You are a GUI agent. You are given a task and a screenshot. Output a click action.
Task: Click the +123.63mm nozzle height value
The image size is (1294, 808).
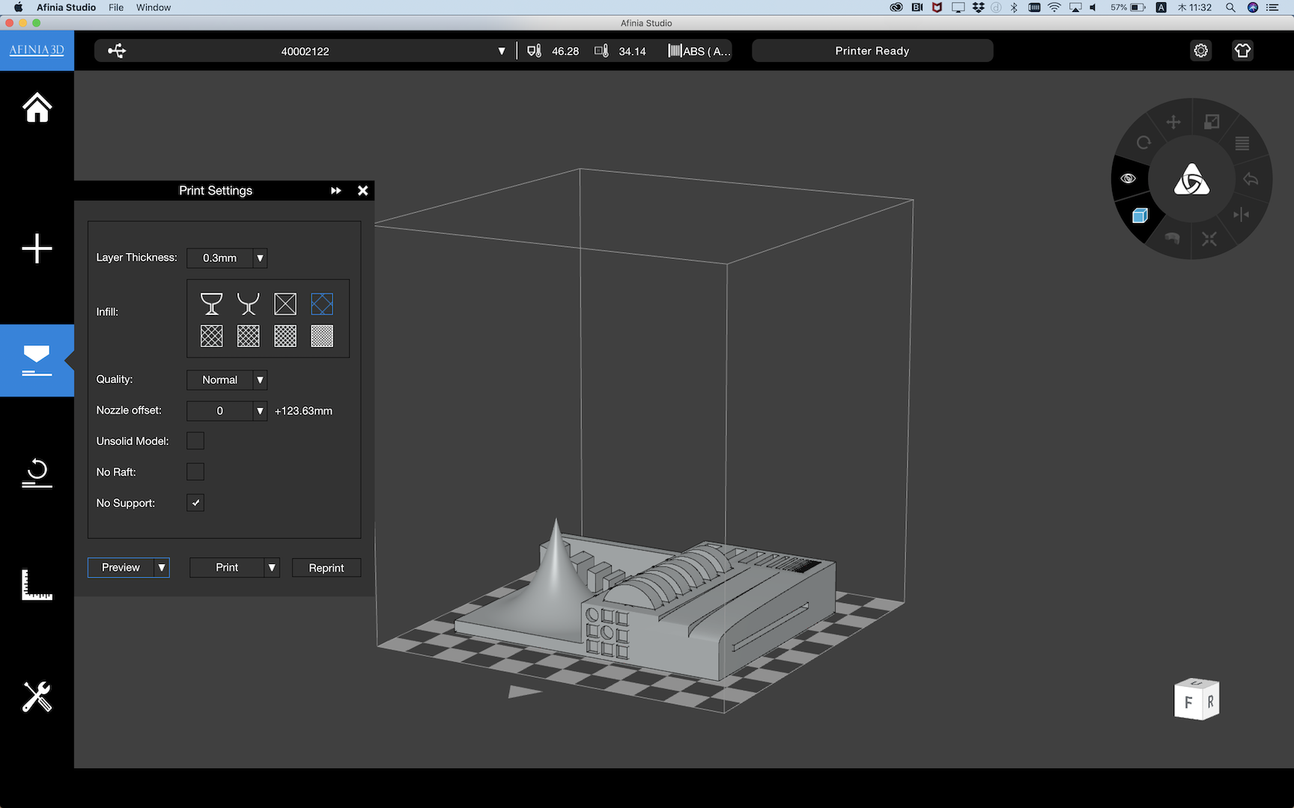(x=303, y=411)
